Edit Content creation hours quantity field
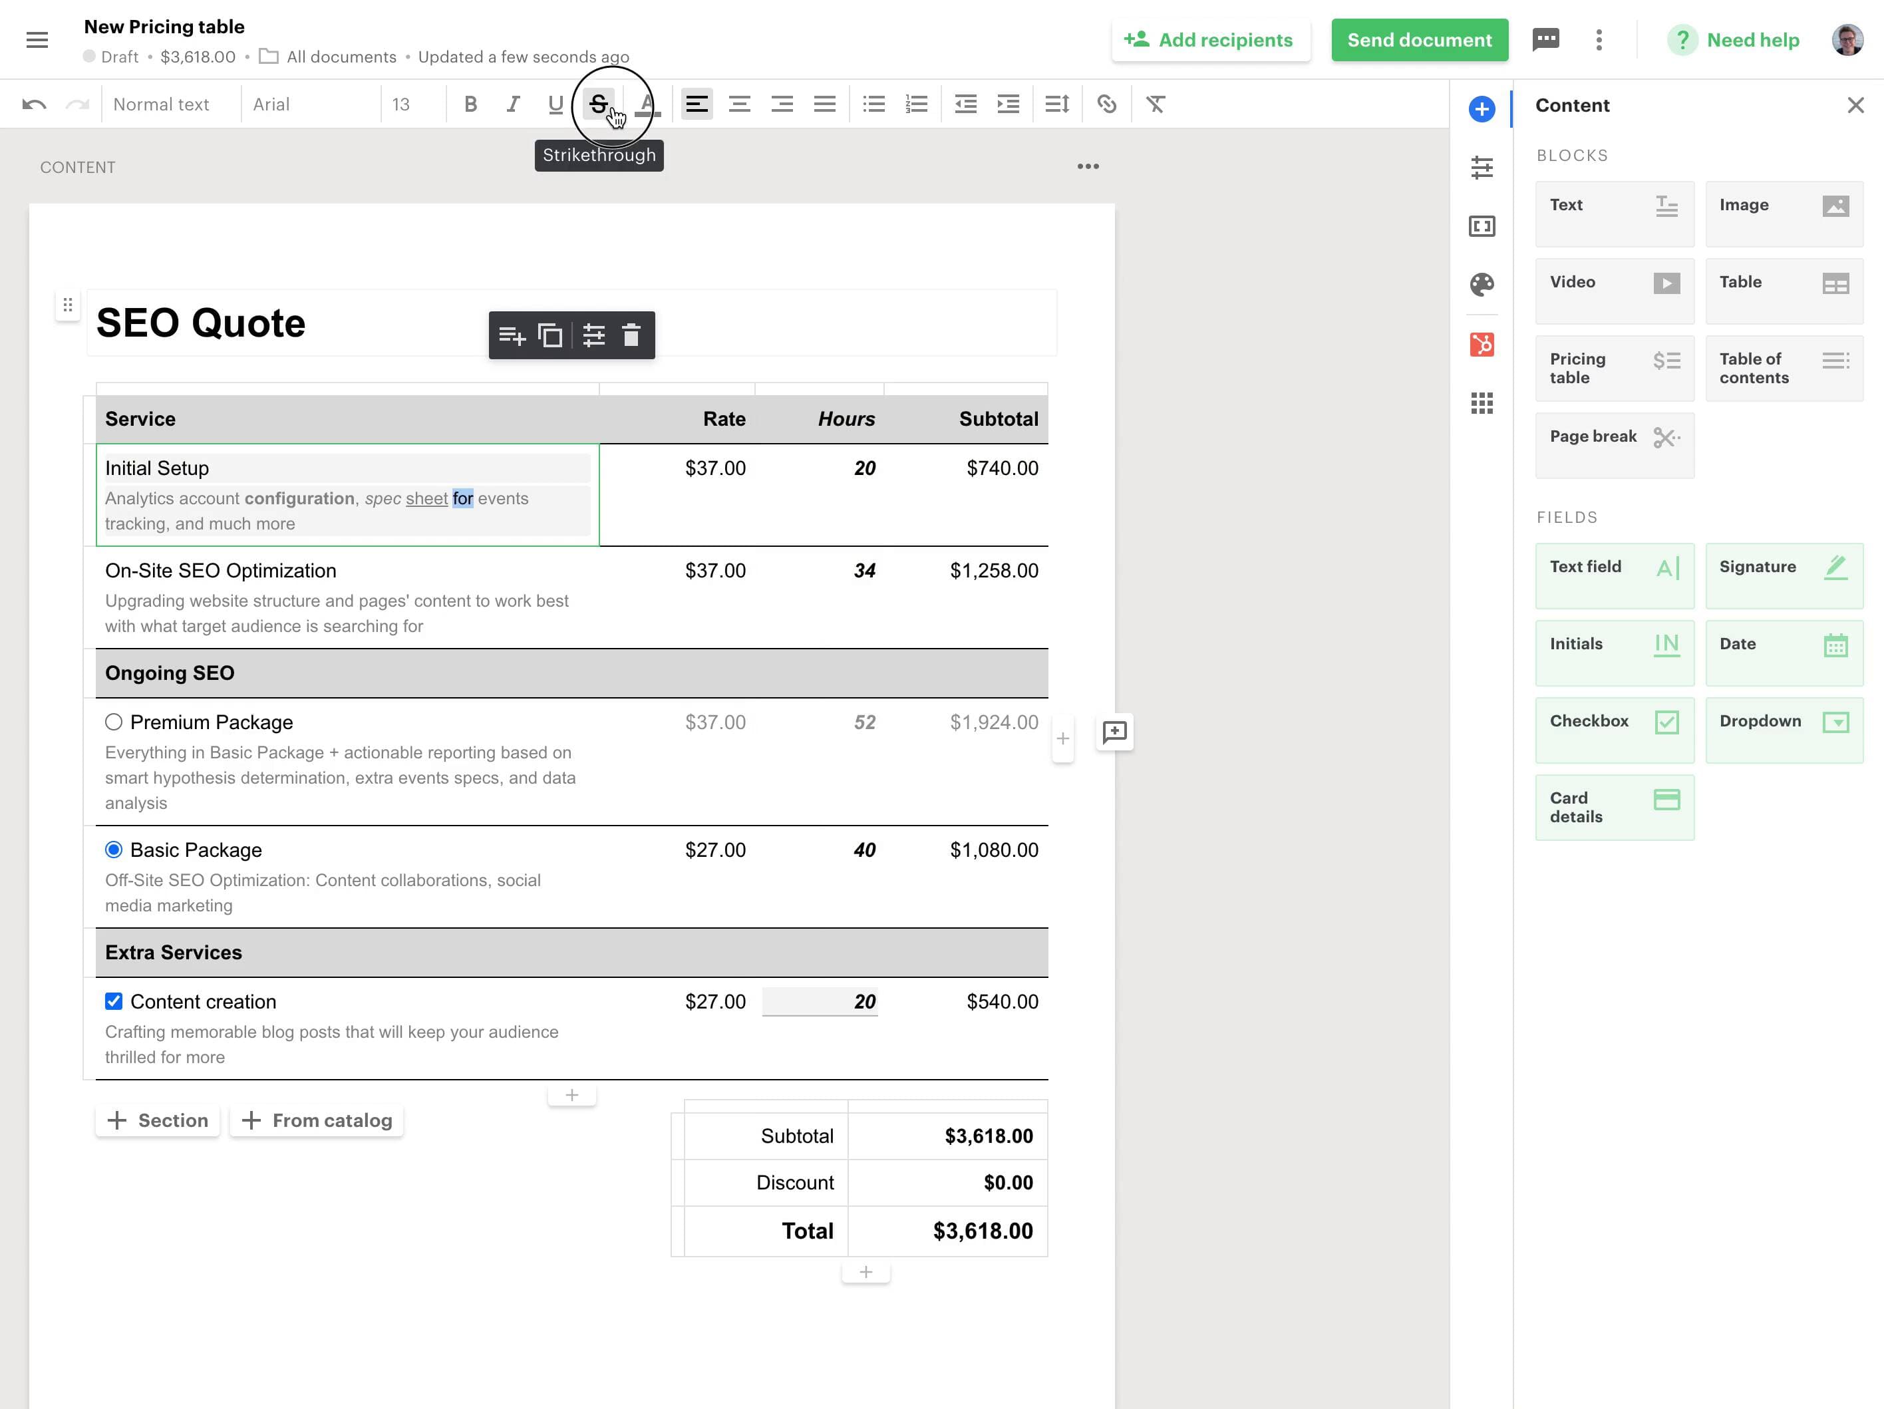 point(820,1002)
